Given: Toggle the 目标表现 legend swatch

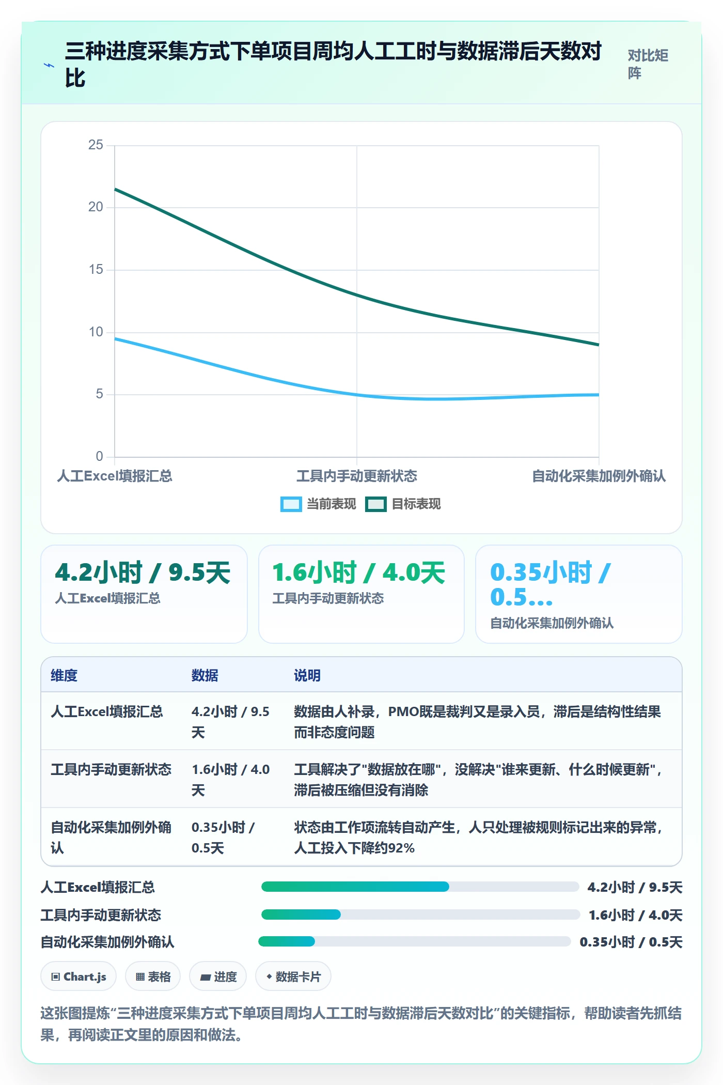Looking at the screenshot, I should click(x=375, y=504).
